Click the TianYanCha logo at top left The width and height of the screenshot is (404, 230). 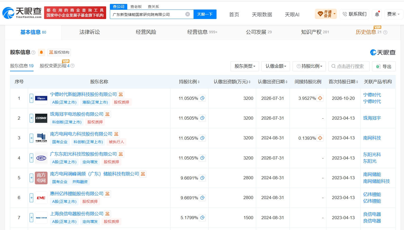click(x=22, y=13)
